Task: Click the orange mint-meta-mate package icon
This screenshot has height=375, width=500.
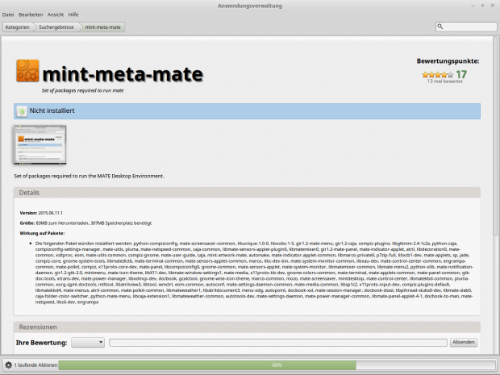Action: (27, 70)
